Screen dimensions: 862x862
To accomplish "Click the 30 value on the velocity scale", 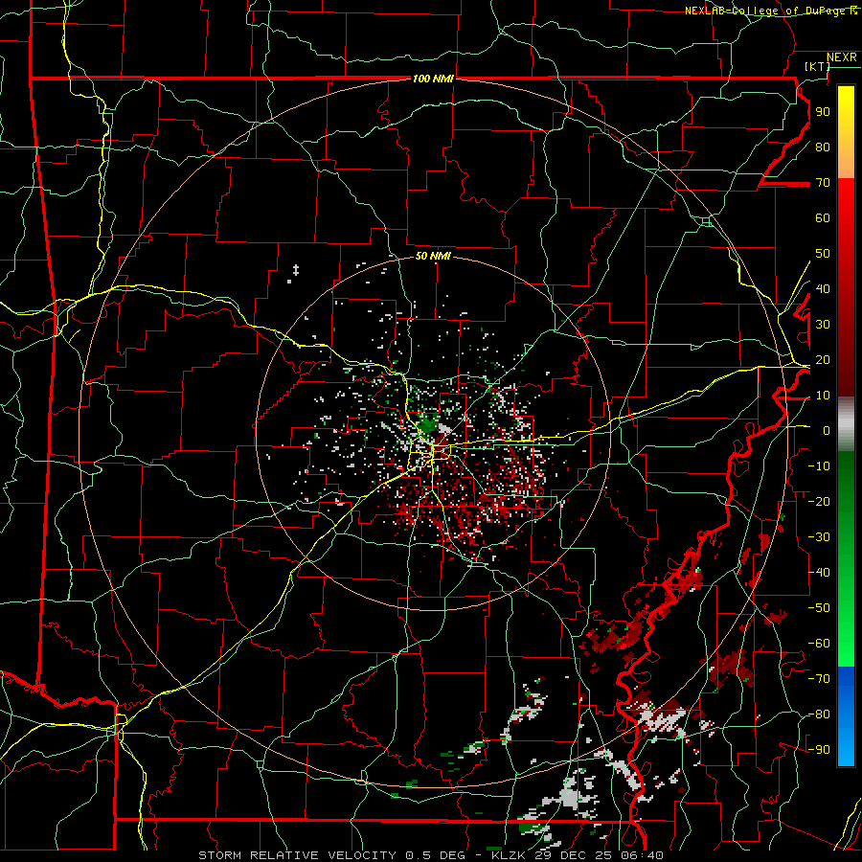I will (x=823, y=325).
